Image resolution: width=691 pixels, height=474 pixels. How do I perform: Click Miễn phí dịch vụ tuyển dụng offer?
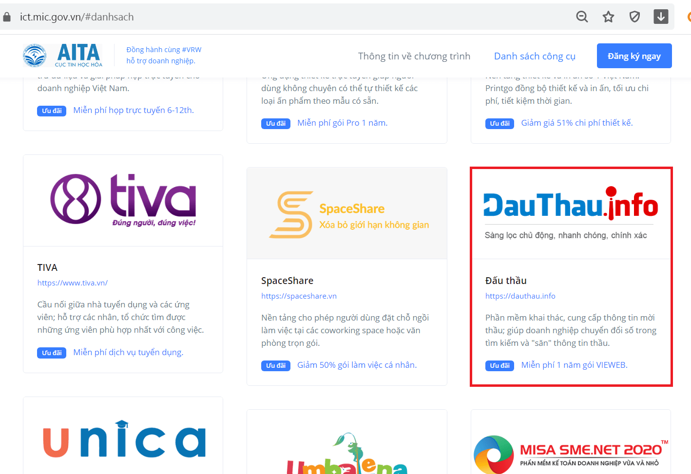coord(128,352)
